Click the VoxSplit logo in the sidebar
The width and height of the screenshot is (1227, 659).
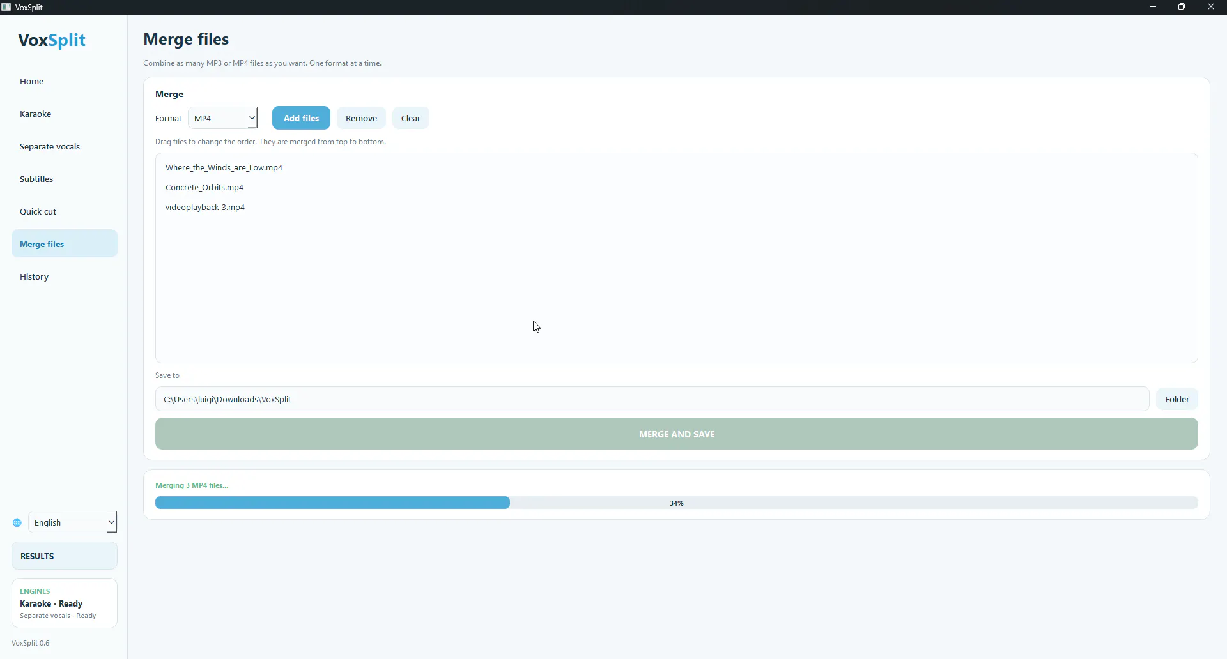[52, 40]
